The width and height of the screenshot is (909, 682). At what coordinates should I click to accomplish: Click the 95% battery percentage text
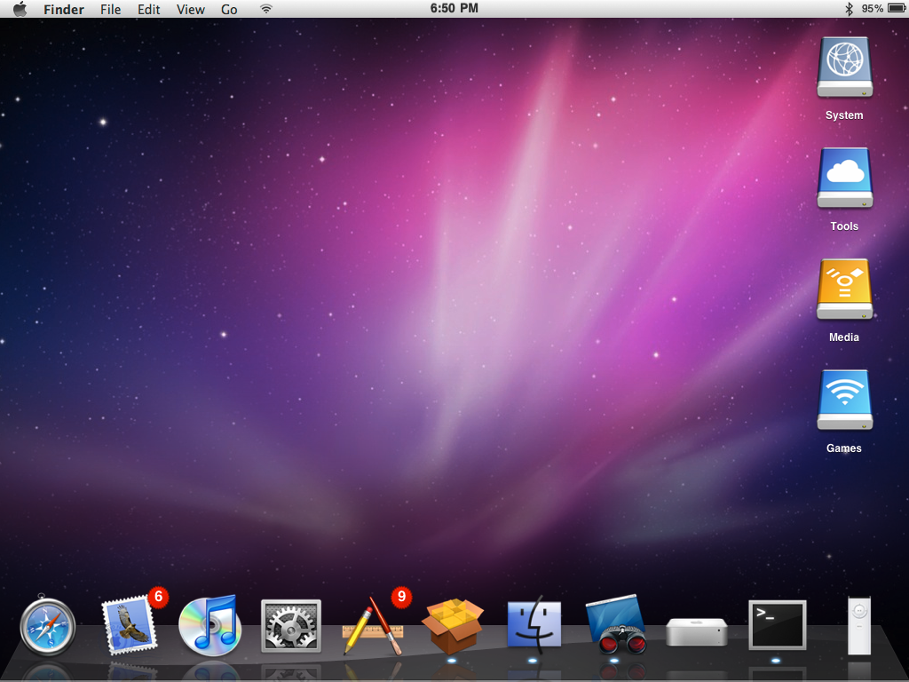click(x=872, y=9)
